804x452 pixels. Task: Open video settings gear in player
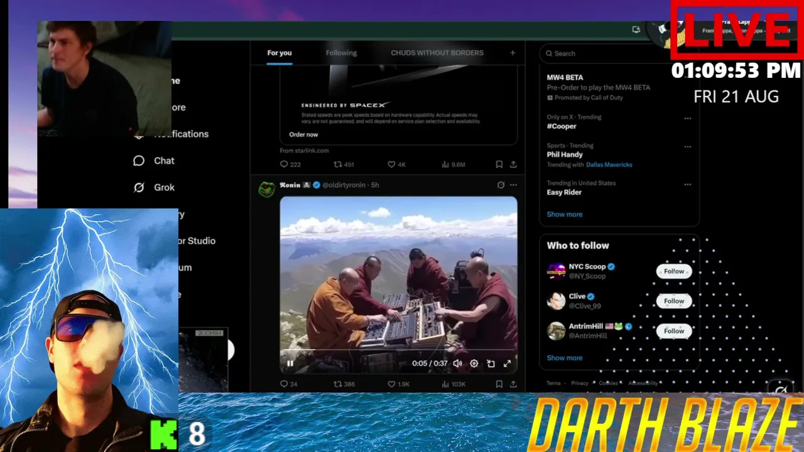474,363
